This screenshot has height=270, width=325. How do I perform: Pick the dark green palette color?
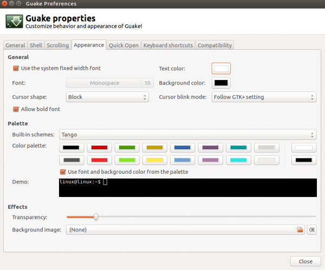[x=127, y=148]
